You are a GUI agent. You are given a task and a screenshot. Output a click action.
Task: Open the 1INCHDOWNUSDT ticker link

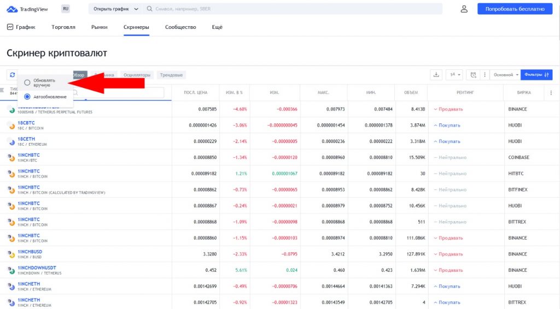[37, 268]
